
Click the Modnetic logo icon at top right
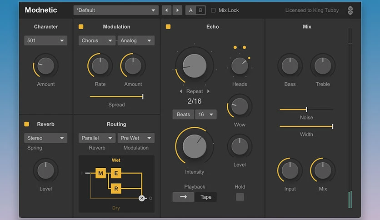[350, 10]
